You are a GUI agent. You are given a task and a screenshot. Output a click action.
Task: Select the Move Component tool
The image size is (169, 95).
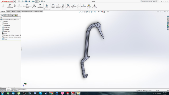(40, 6)
